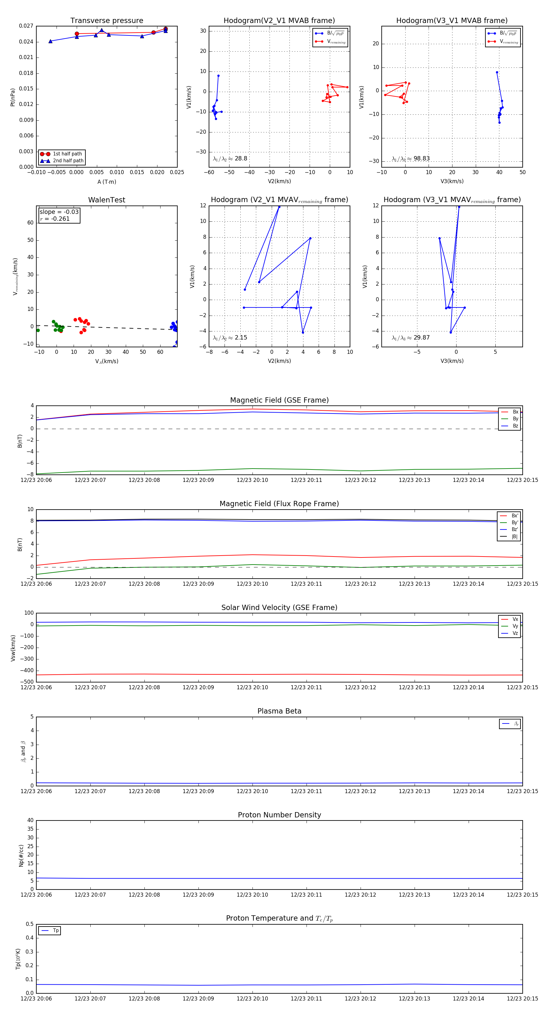Click the "Bx" legend entry in GSE magnetic field
Image resolution: width=559 pixels, height=1026 pixels.
(510, 412)
